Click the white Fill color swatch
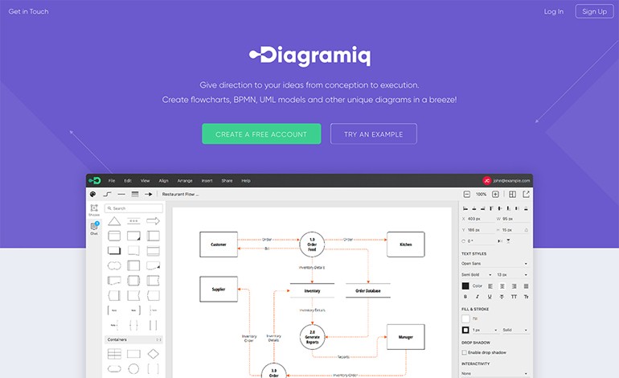The height and width of the screenshot is (378, 619). click(x=465, y=318)
